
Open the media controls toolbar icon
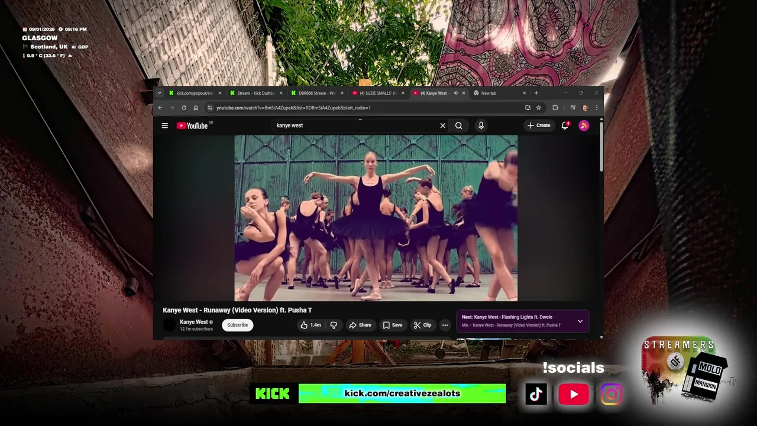click(572, 108)
